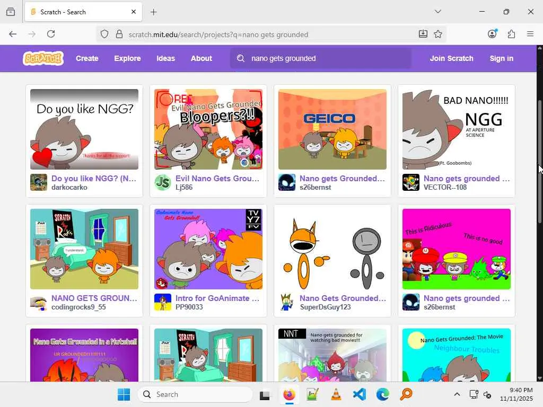Open the Ideas menu item
The image size is (543, 407).
pos(165,58)
